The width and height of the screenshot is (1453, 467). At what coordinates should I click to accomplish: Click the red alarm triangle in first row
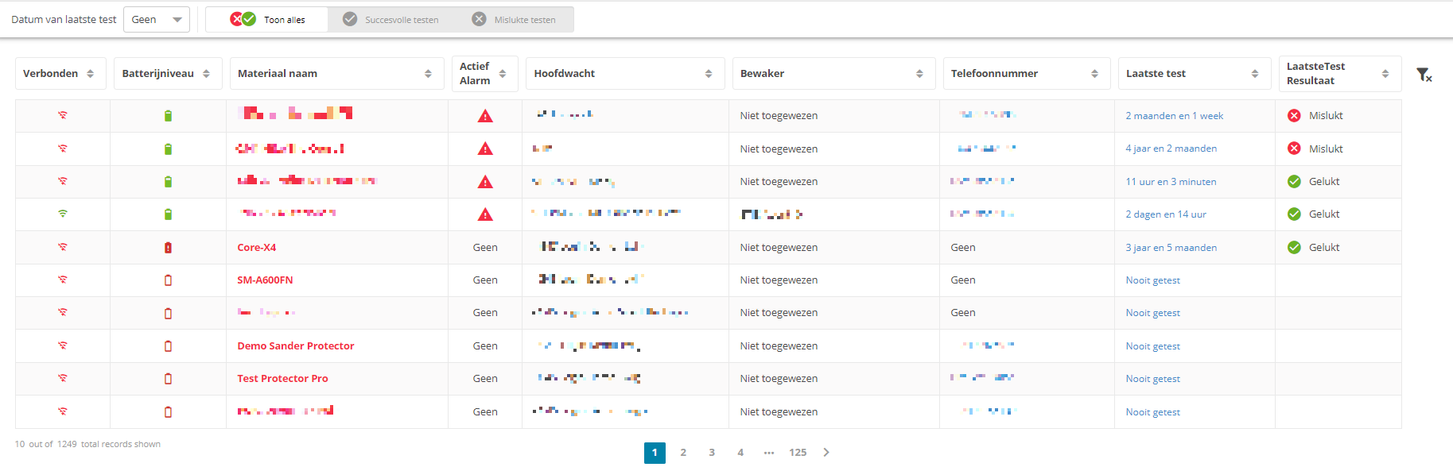pos(485,116)
